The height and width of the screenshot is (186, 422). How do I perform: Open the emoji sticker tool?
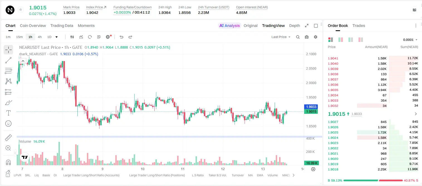[x=8, y=124]
